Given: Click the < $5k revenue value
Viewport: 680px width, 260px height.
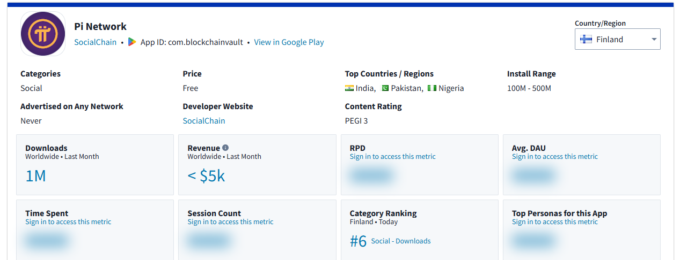Looking at the screenshot, I should [206, 176].
